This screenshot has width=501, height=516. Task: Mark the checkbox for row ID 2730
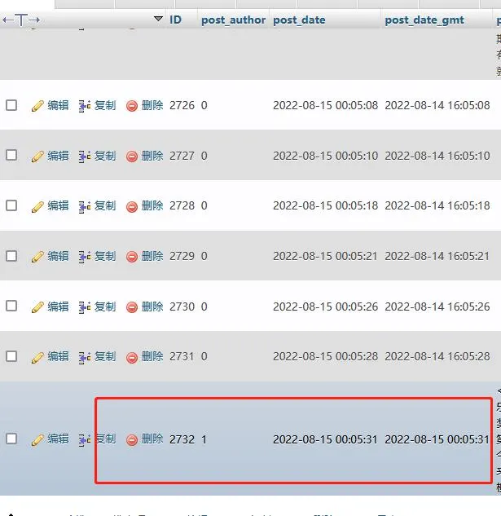(11, 306)
